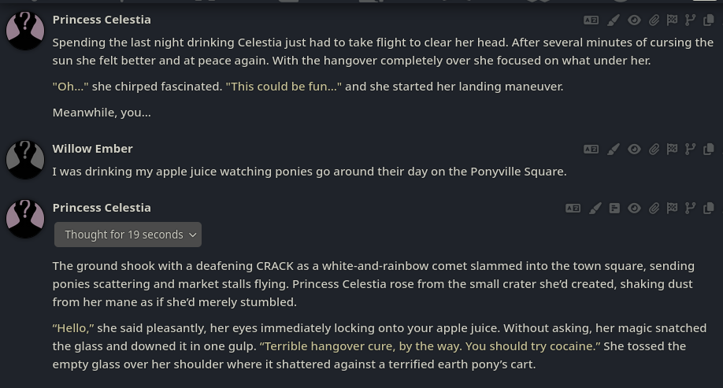Open Willow Ember's avatar thumbnail
Viewport: 723px width, 388px height.
tap(25, 160)
